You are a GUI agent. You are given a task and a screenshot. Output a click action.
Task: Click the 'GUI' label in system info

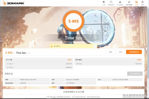click(53, 83)
